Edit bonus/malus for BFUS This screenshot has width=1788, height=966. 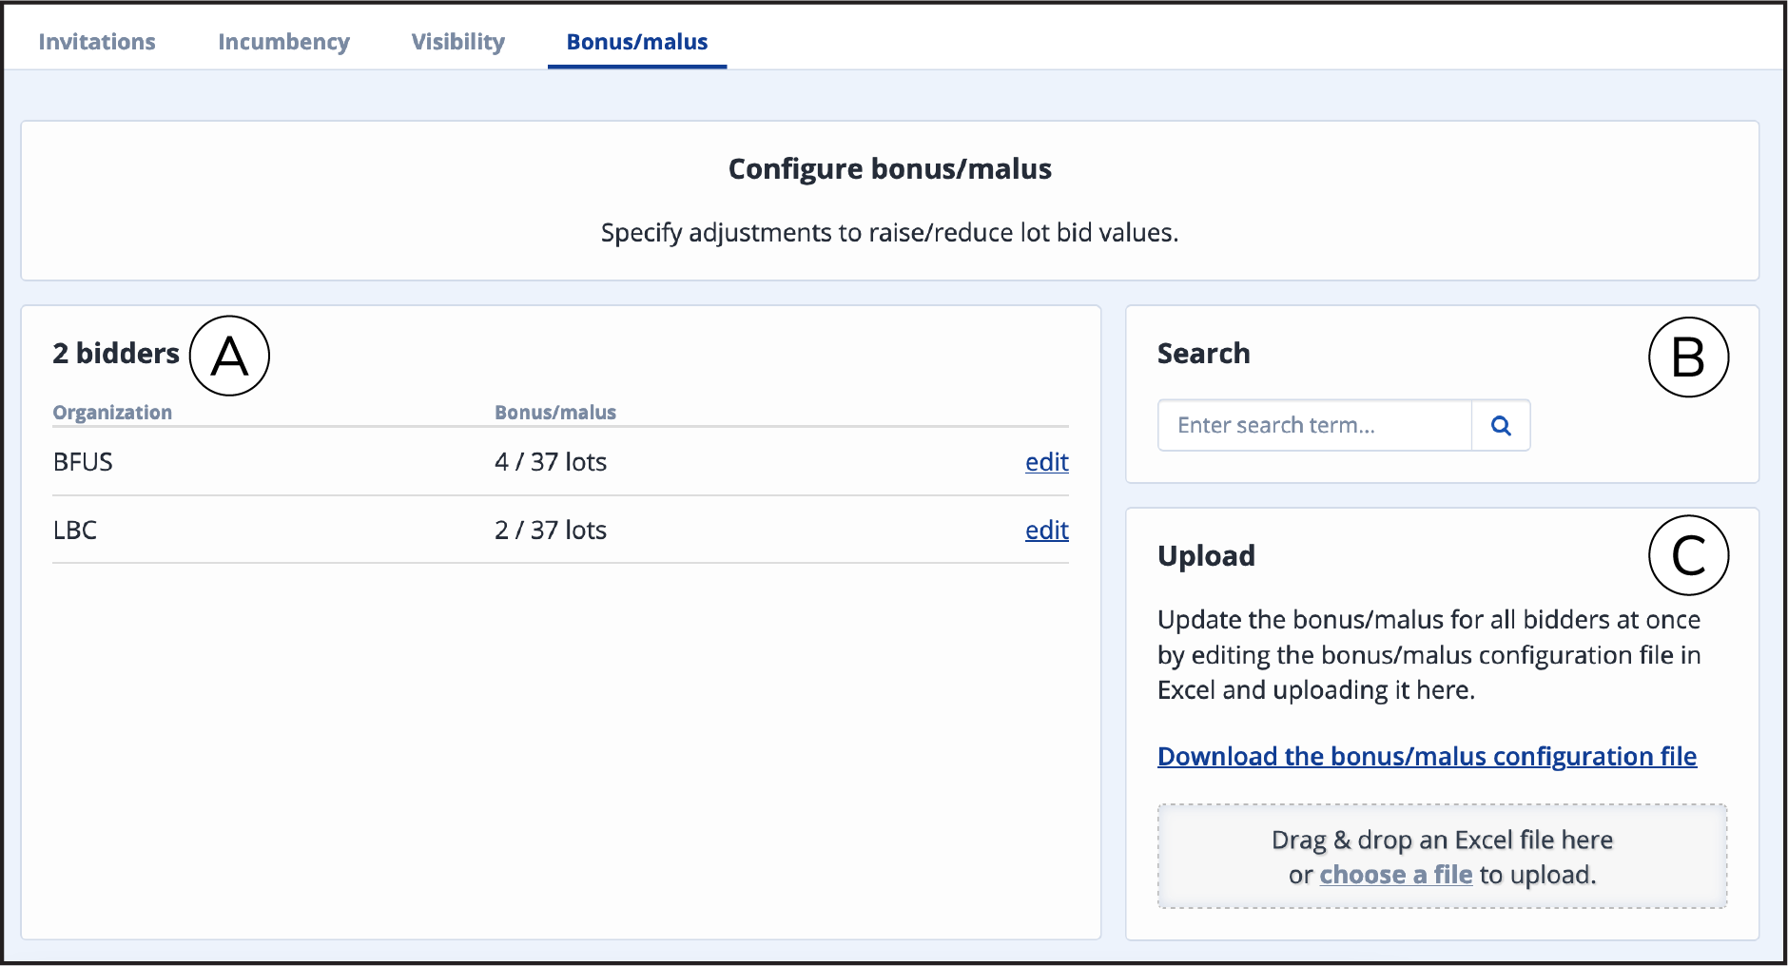(x=1046, y=462)
